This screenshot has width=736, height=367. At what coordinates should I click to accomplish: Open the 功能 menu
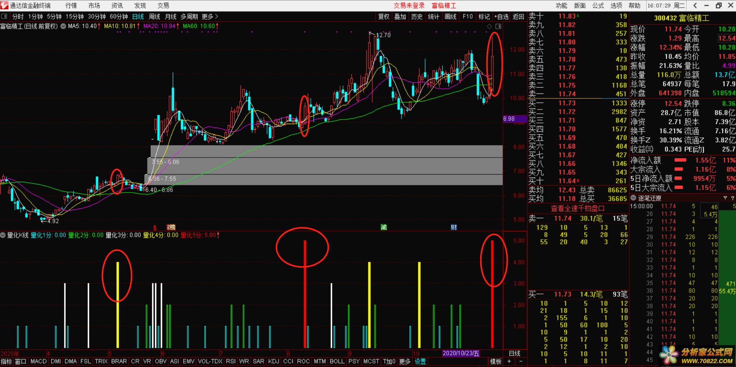point(562,5)
